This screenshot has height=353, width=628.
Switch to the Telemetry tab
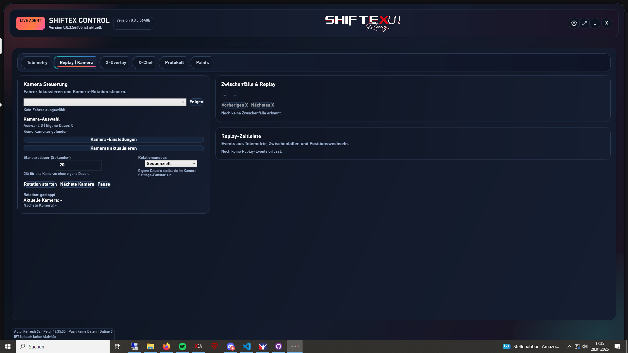[37, 62]
